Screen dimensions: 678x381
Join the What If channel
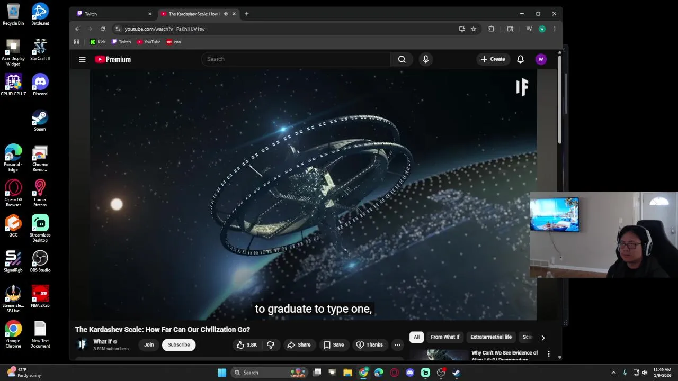point(149,345)
